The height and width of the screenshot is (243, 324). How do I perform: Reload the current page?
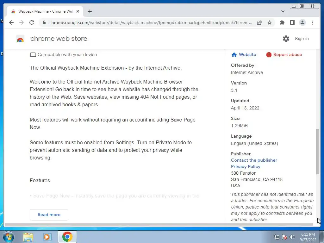coord(32,22)
